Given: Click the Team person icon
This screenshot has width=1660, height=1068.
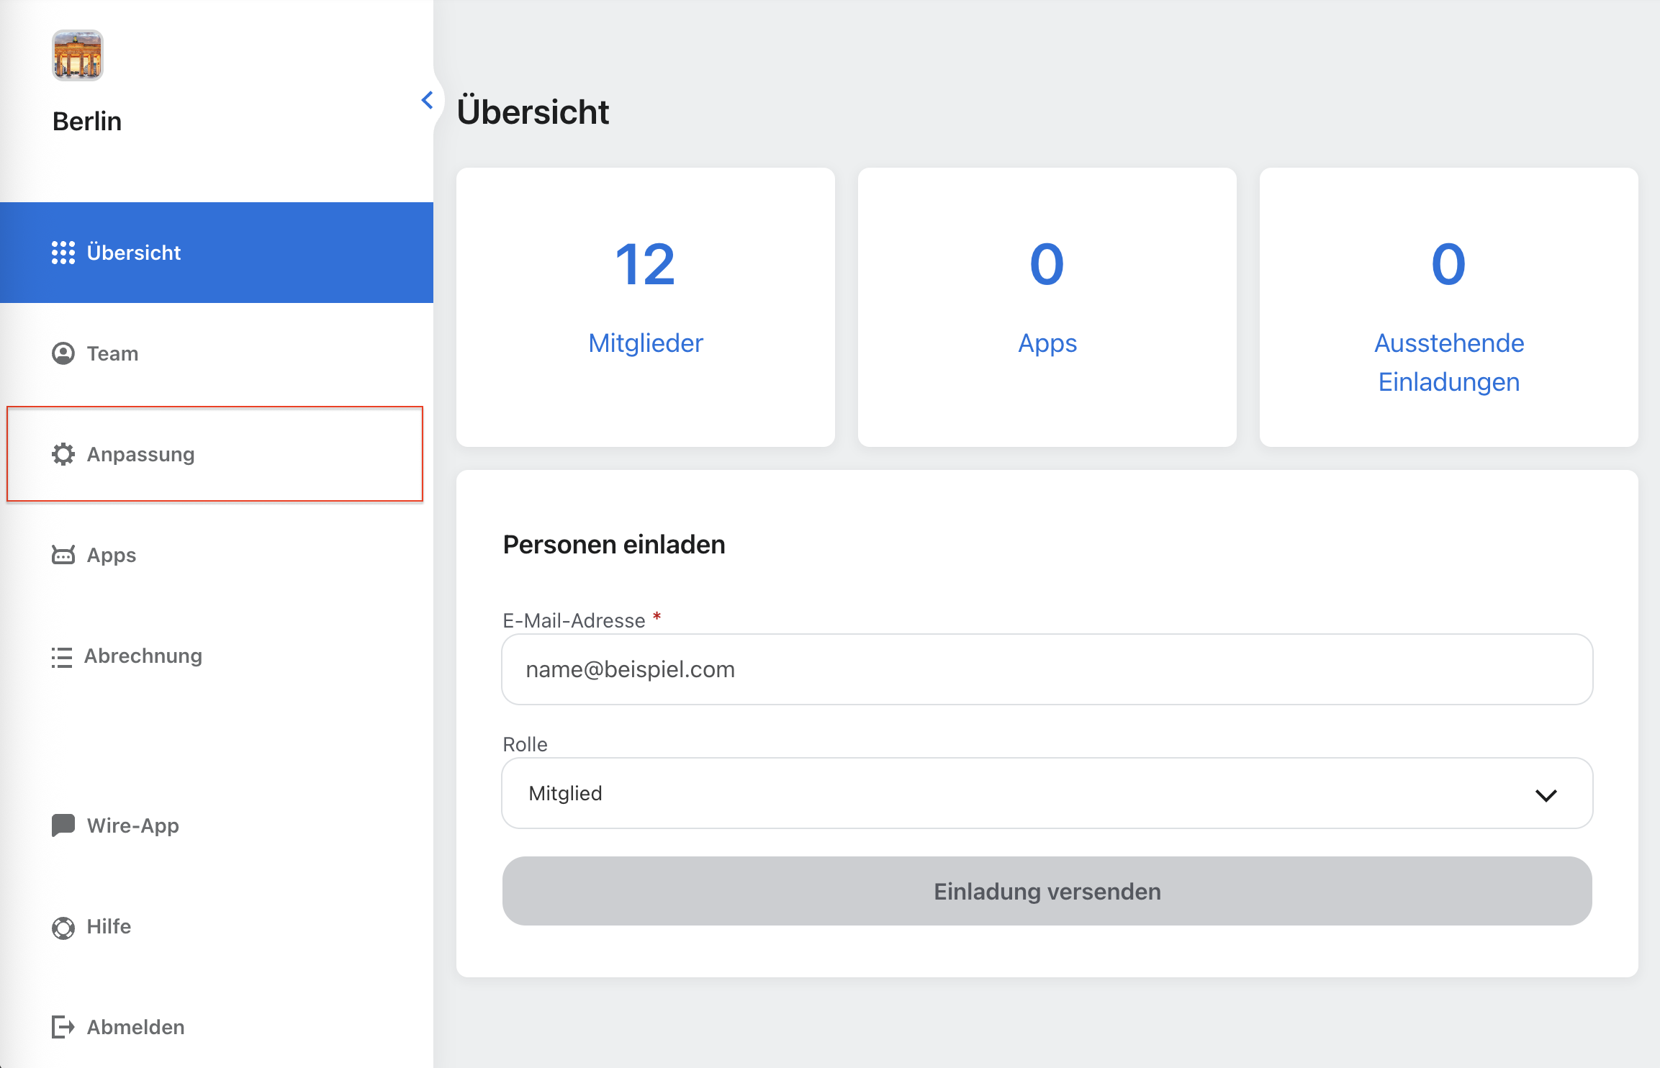Looking at the screenshot, I should [63, 353].
